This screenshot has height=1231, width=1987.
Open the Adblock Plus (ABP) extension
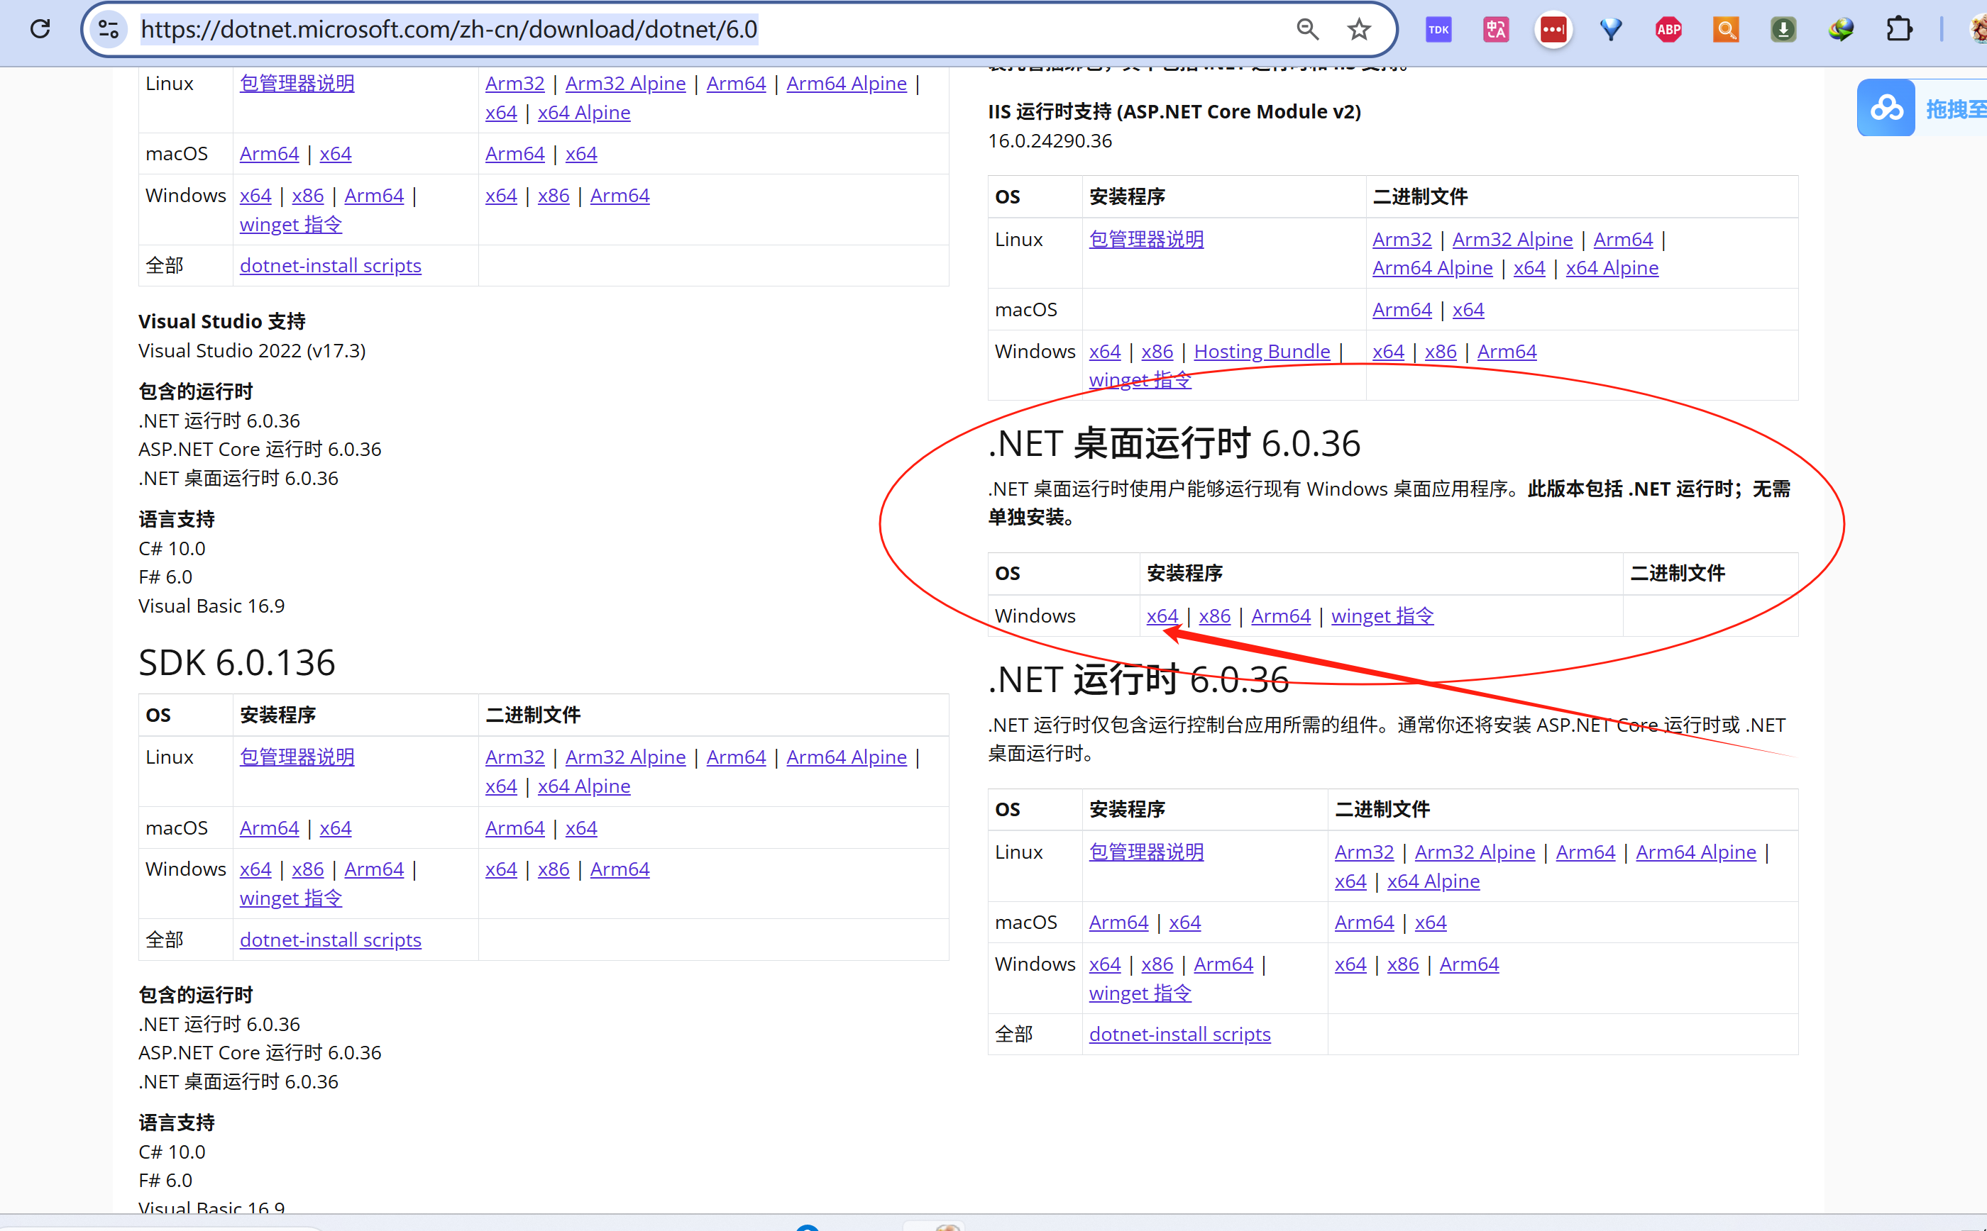point(1668,30)
